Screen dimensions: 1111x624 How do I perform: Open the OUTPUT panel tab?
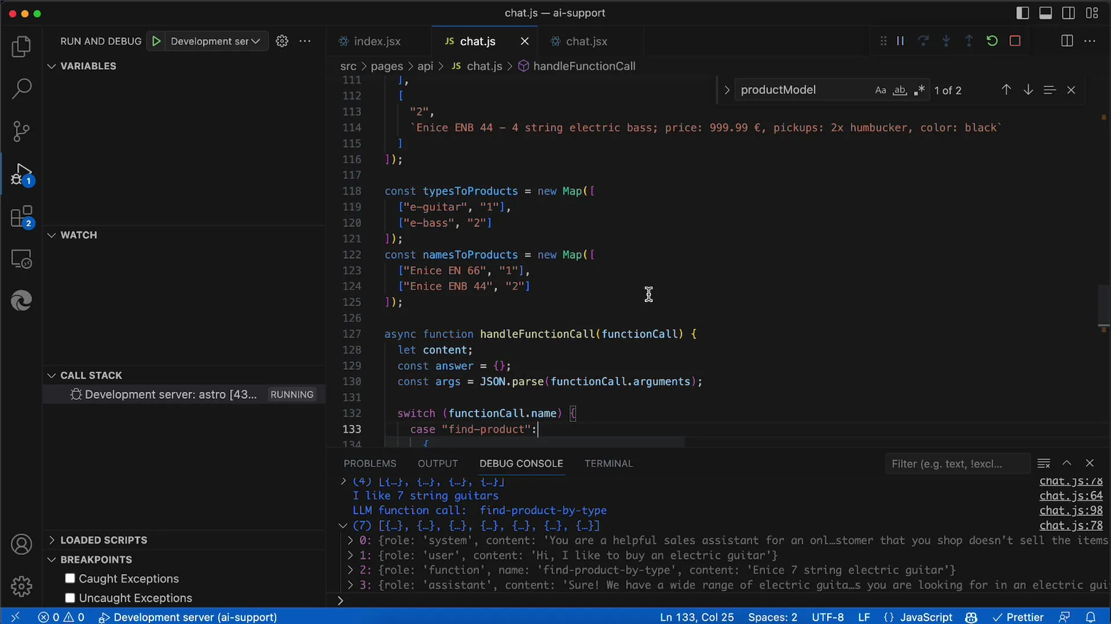438,464
